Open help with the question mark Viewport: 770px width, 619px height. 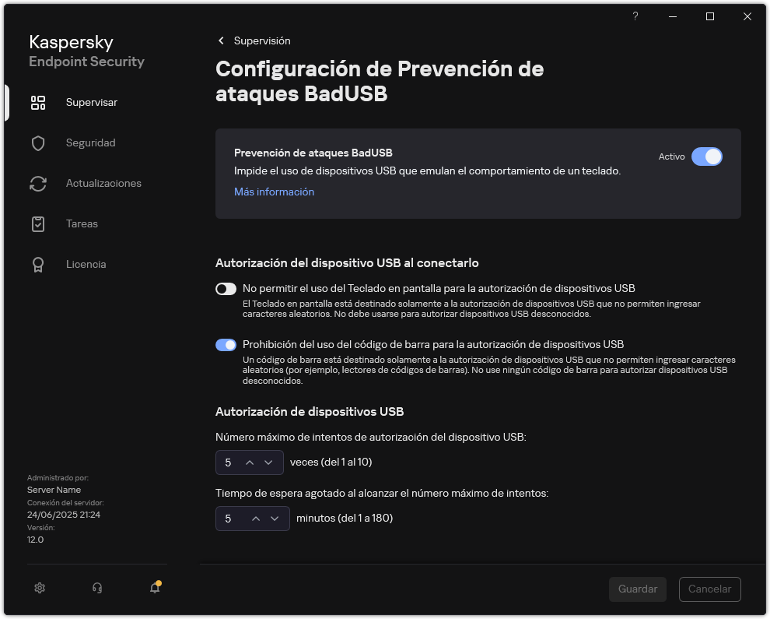pos(635,16)
